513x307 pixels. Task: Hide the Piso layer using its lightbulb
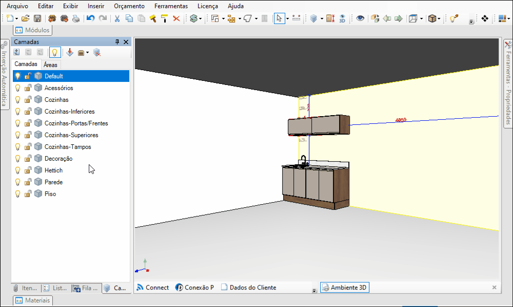point(17,194)
